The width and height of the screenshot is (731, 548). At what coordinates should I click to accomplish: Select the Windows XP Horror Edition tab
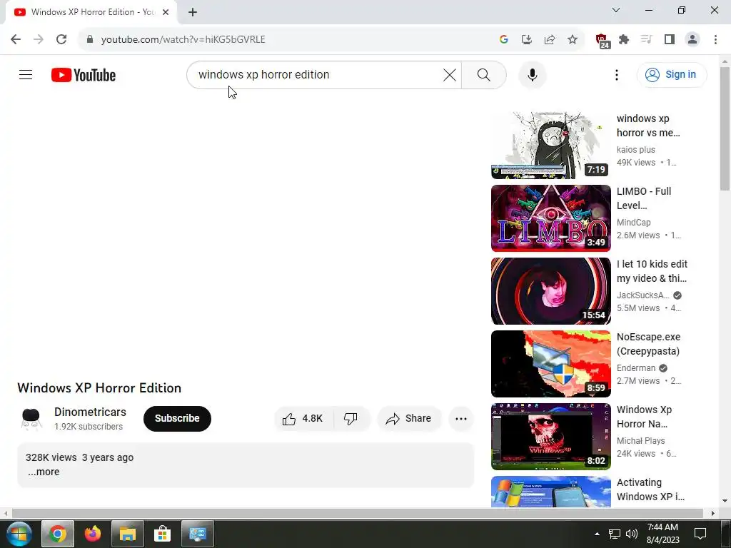point(91,12)
